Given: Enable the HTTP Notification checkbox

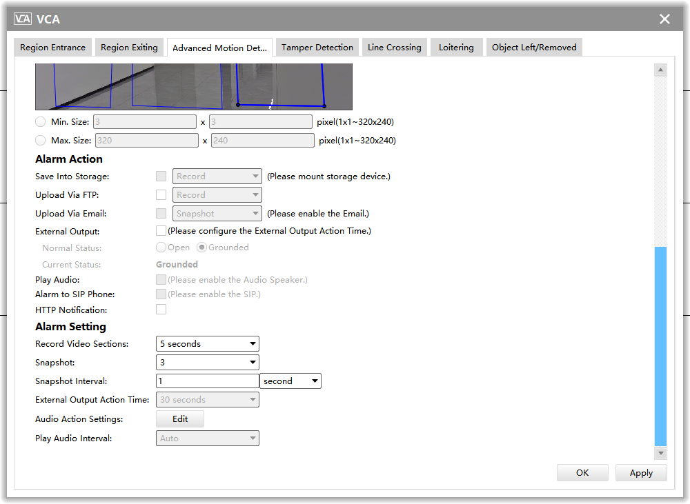Looking at the screenshot, I should click(x=161, y=310).
